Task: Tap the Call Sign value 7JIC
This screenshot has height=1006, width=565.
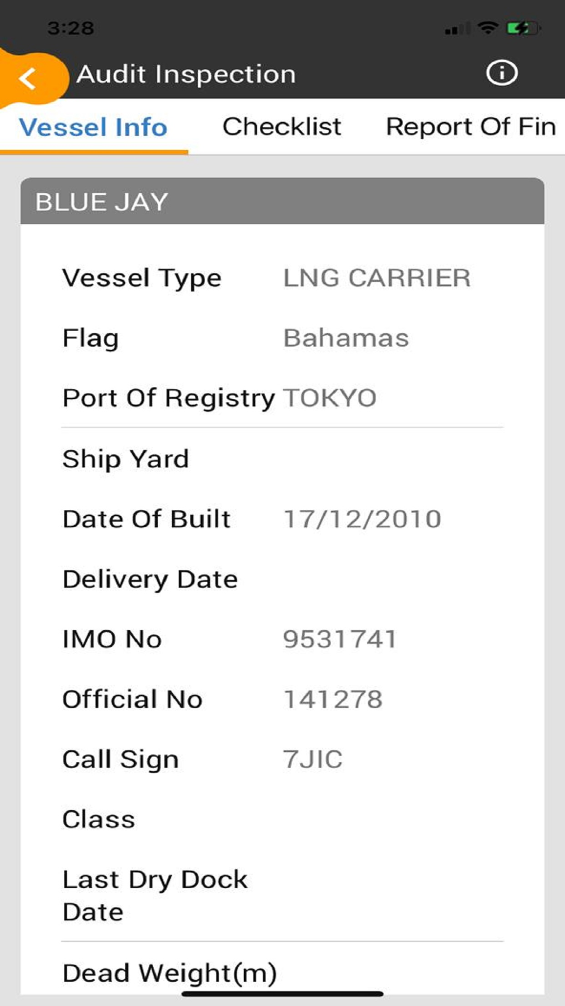Action: [x=312, y=759]
